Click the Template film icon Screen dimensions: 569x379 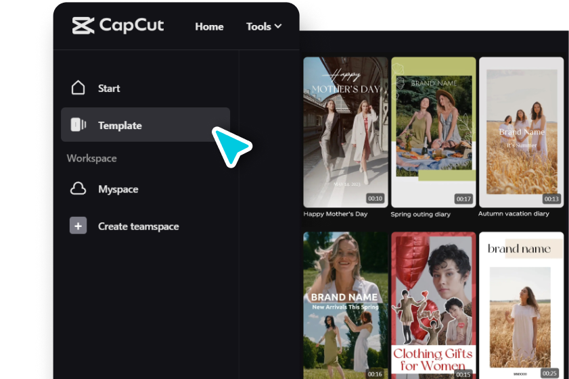pos(78,124)
